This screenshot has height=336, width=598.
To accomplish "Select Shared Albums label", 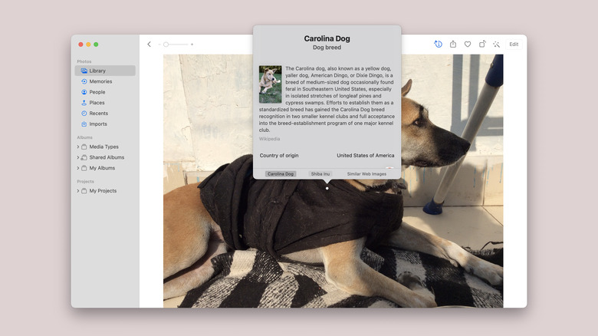I will click(107, 157).
